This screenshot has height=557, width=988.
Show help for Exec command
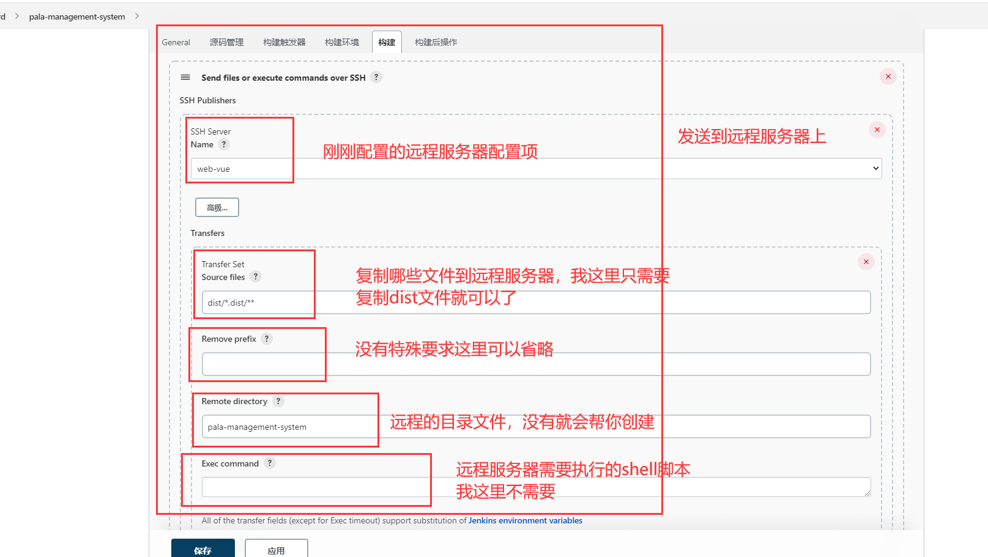point(270,463)
